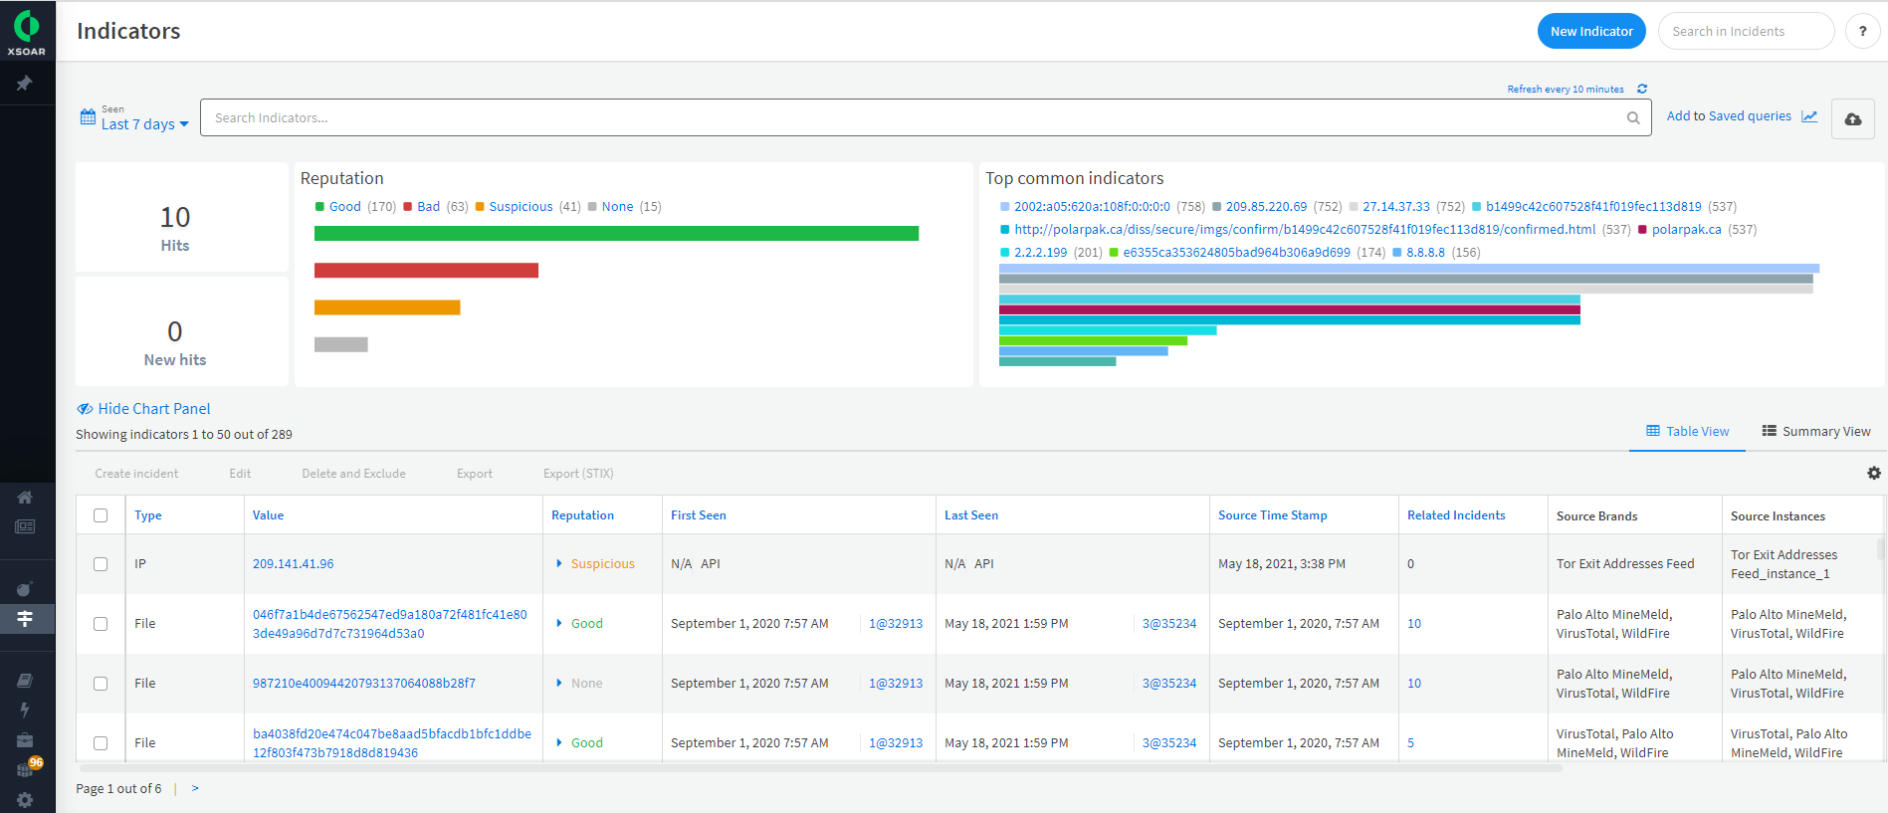Open the briefcase Jobs icon in sidebar
1888x813 pixels.
pyautogui.click(x=25, y=739)
